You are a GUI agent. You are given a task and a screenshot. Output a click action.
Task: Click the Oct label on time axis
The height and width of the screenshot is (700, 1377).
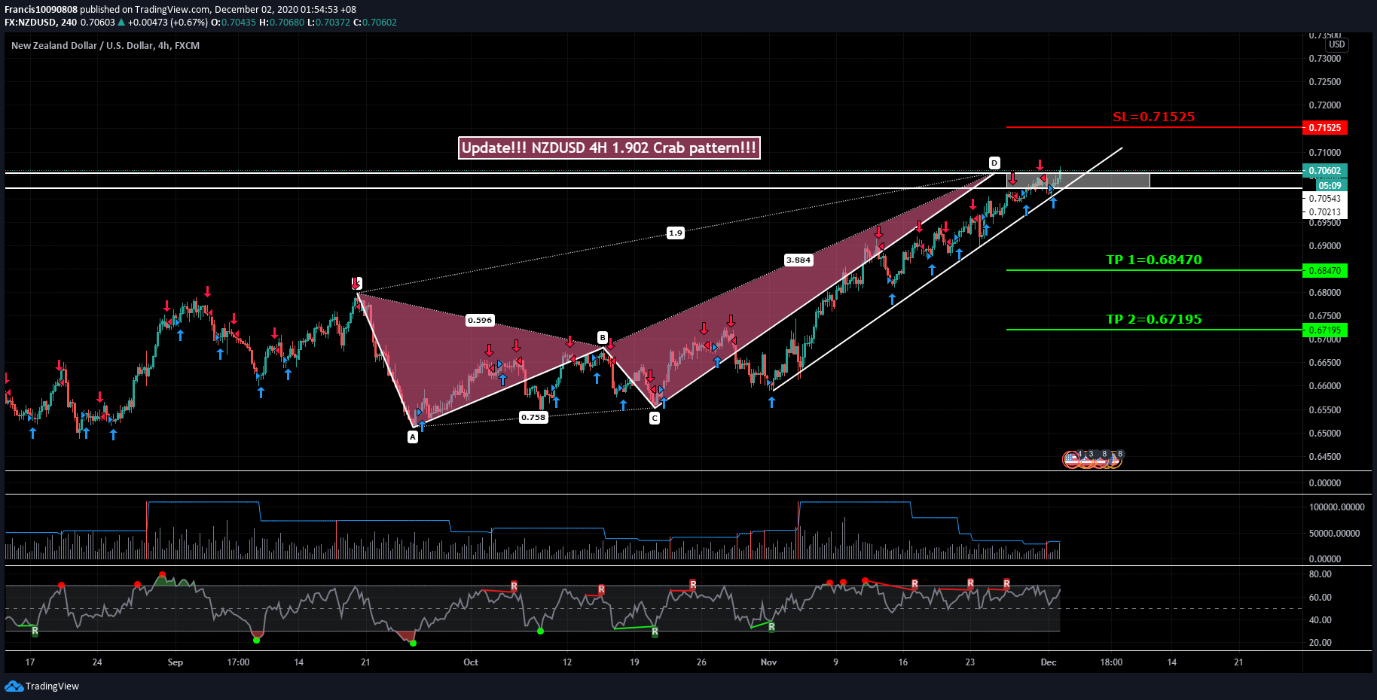coord(471,662)
